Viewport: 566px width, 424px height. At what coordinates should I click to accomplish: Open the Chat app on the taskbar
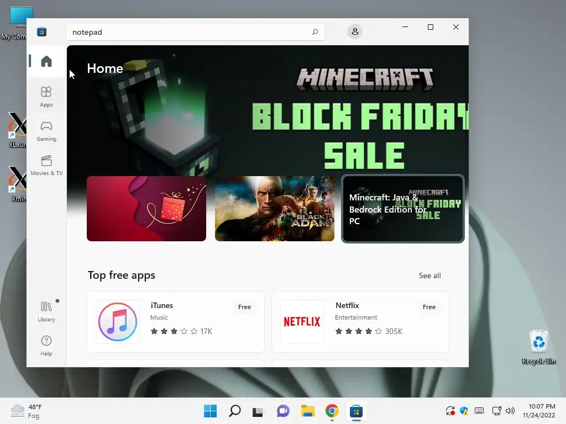pos(283,411)
